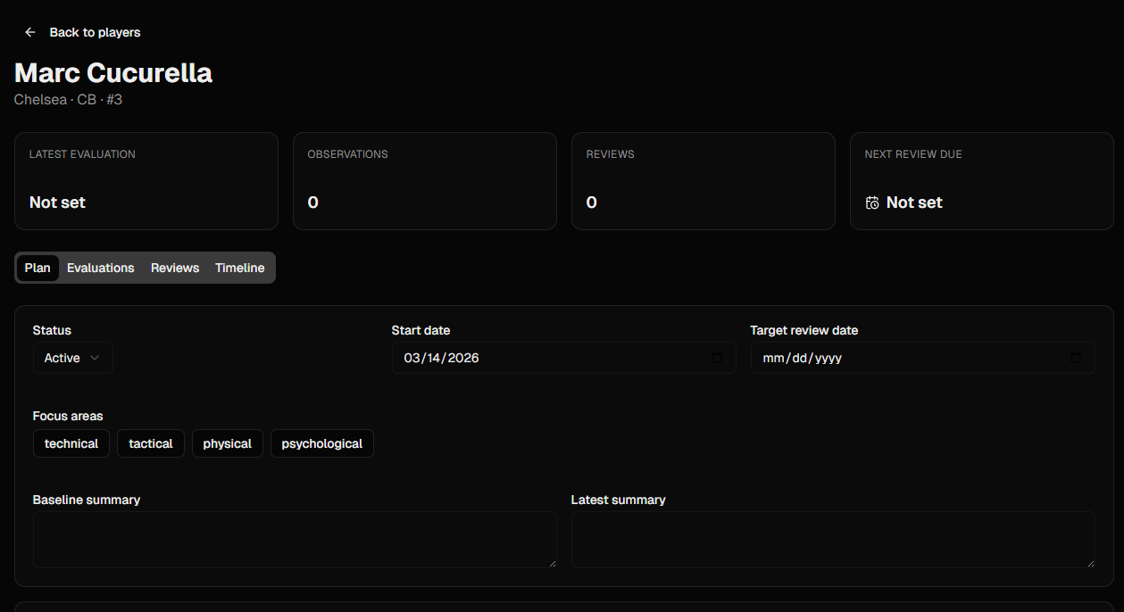Grab the Latest summary resize handle
Viewport: 1124px width, 612px height.
point(1090,563)
